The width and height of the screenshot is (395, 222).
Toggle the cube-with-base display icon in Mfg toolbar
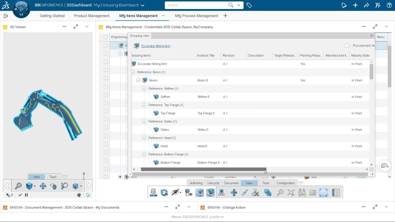(210, 192)
